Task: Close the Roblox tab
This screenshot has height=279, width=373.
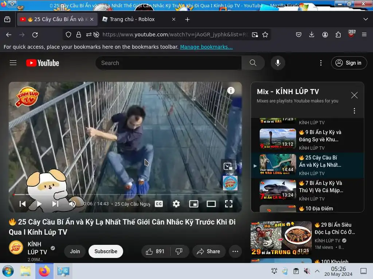Action: coord(174,19)
